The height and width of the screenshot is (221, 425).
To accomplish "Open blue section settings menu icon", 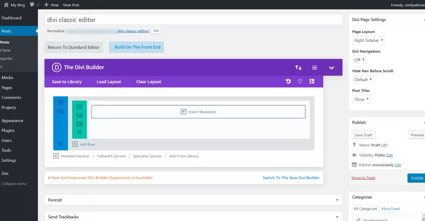I will (60, 103).
